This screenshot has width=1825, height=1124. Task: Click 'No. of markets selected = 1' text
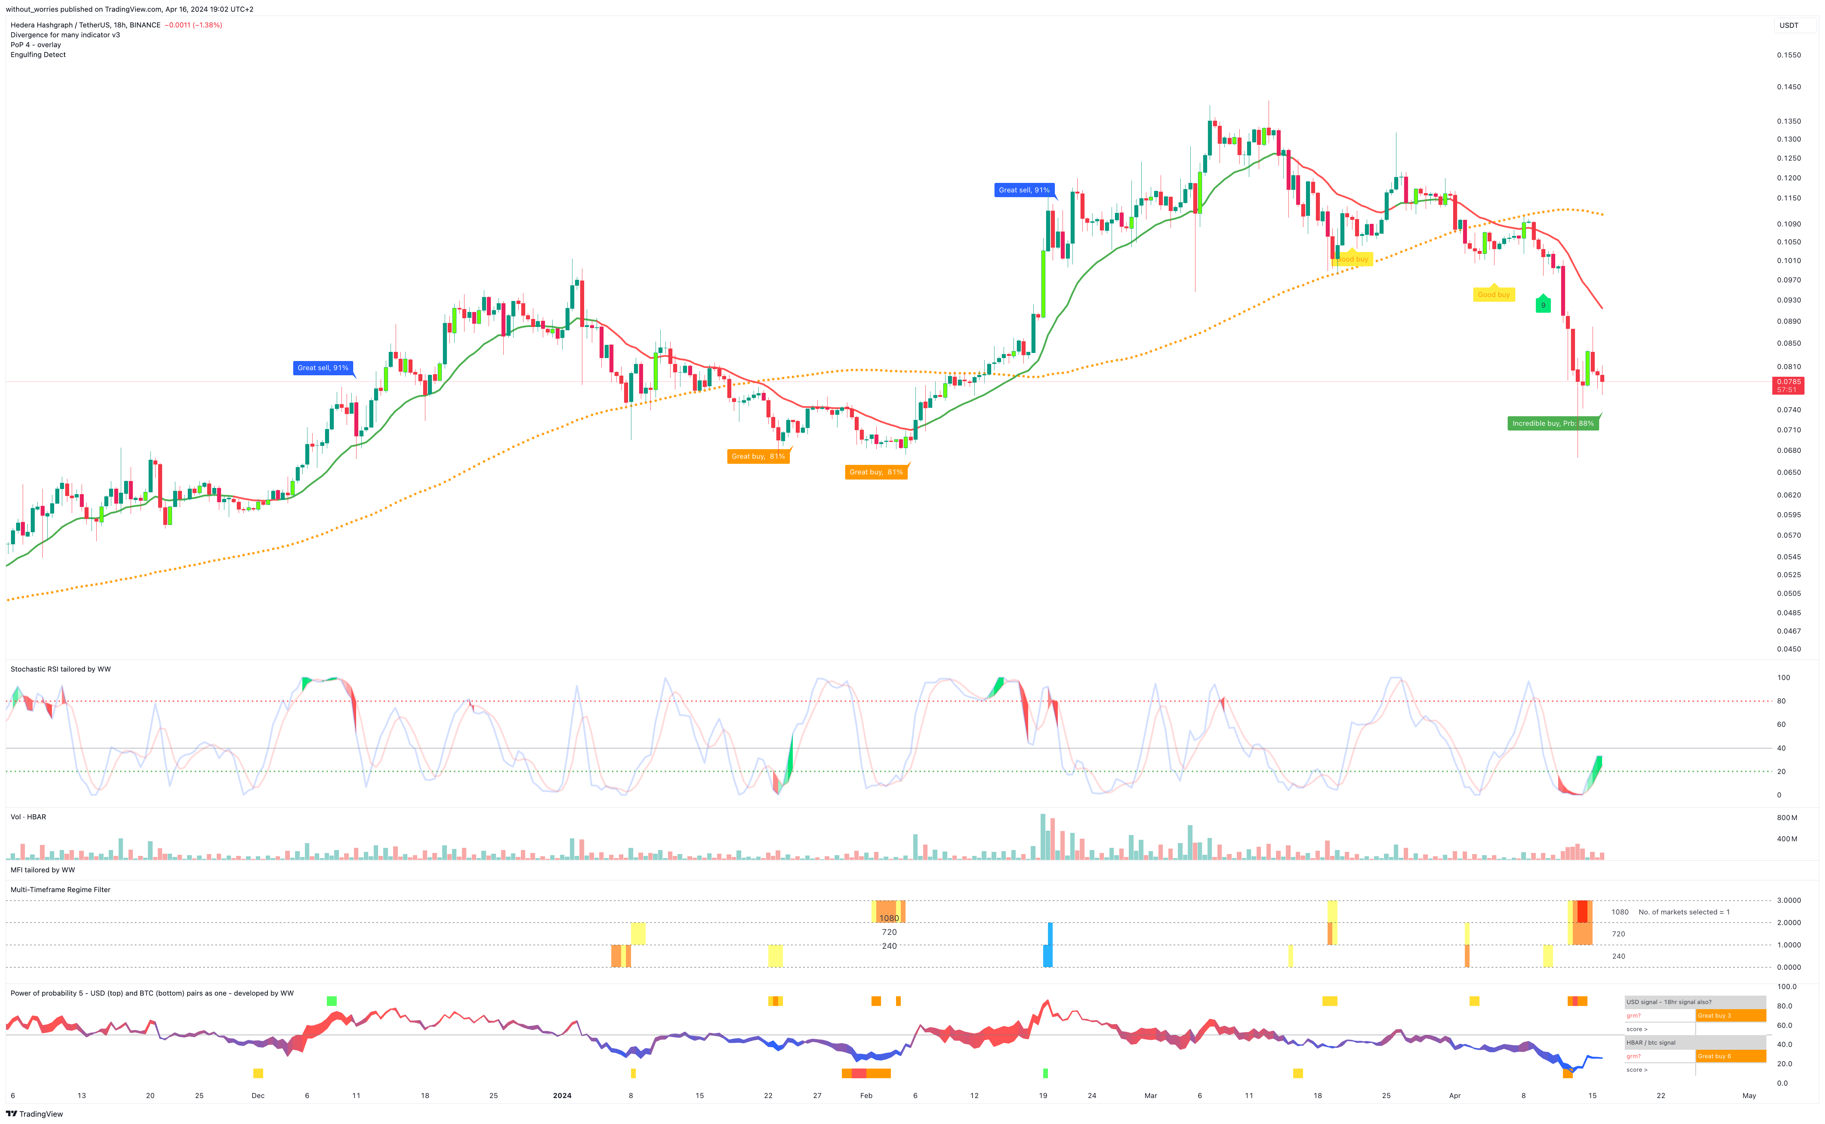pyautogui.click(x=1684, y=912)
